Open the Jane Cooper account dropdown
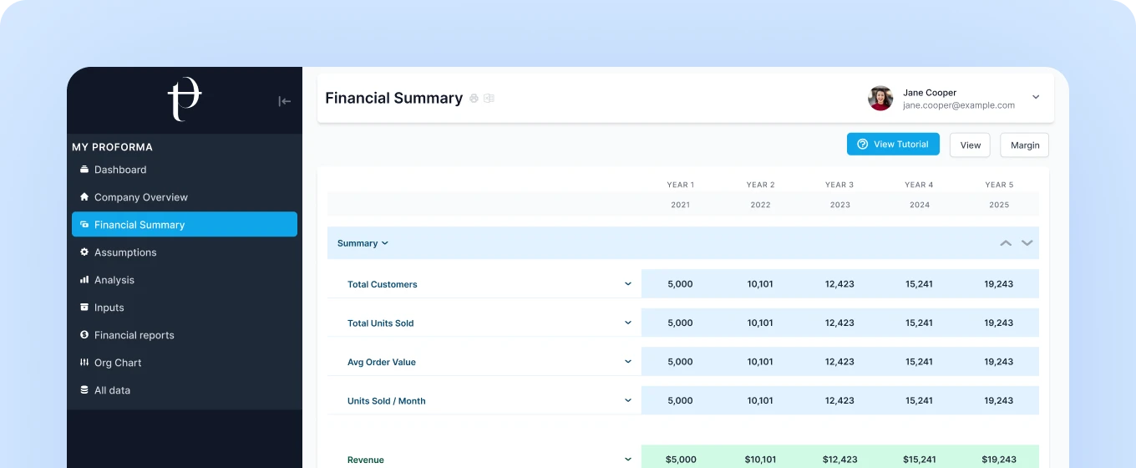 (1036, 98)
